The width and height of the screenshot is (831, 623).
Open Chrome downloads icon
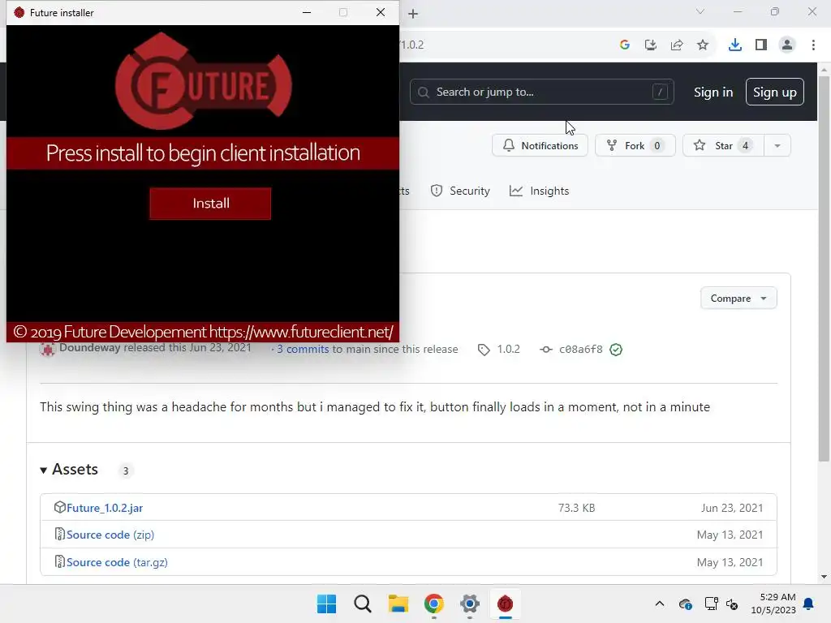735,45
